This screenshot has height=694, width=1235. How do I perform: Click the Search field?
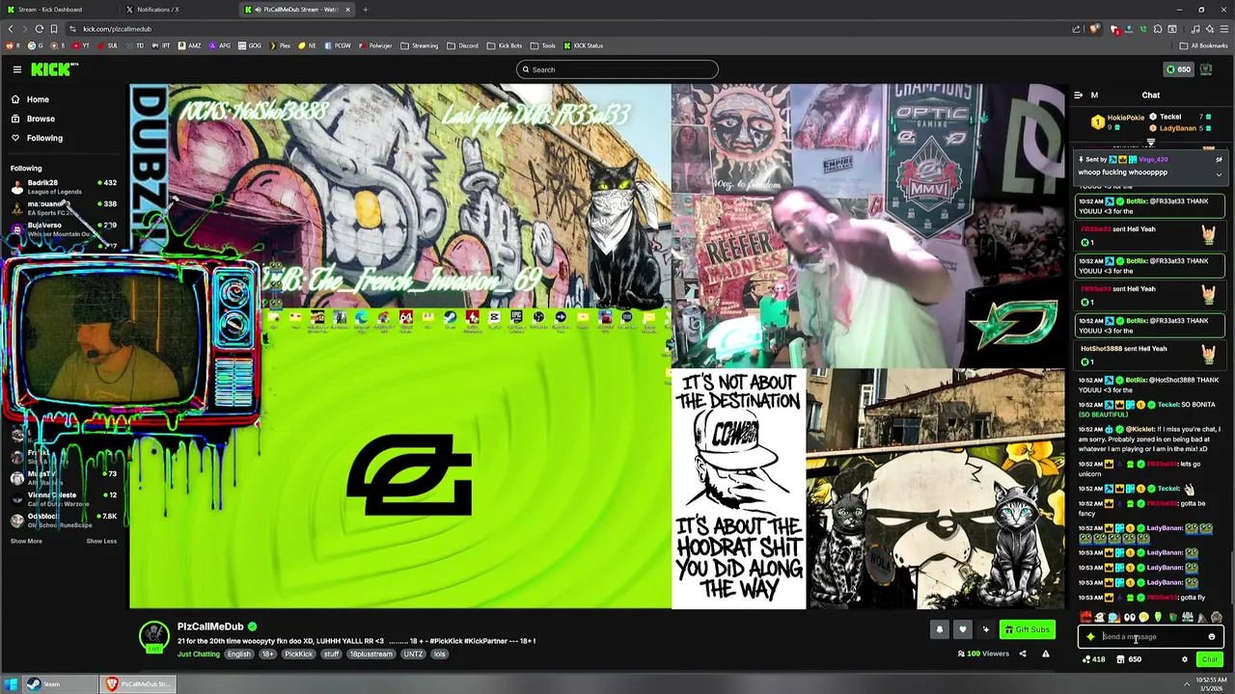[617, 69]
